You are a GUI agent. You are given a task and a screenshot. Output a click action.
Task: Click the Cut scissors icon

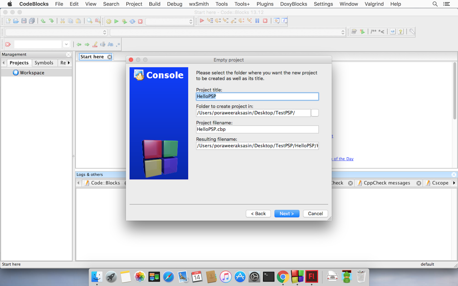tap(62, 21)
